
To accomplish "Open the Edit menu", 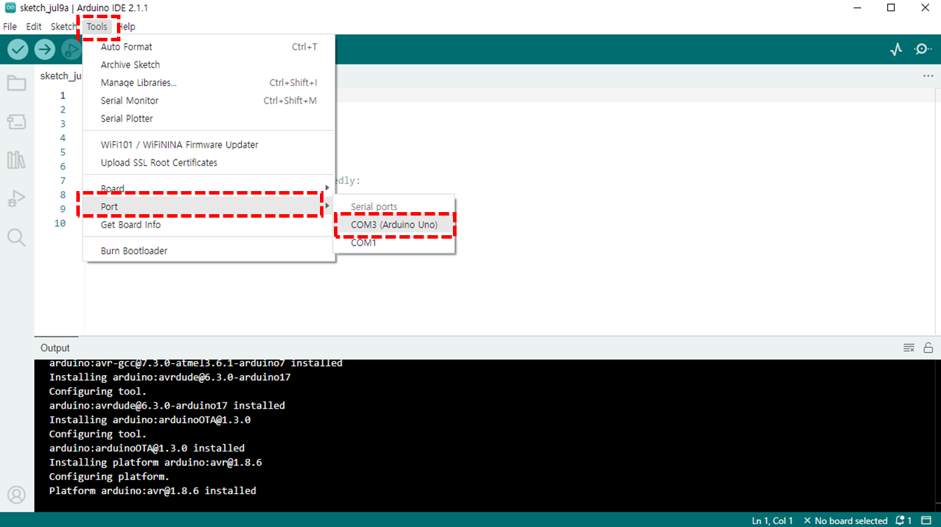I will coord(34,27).
